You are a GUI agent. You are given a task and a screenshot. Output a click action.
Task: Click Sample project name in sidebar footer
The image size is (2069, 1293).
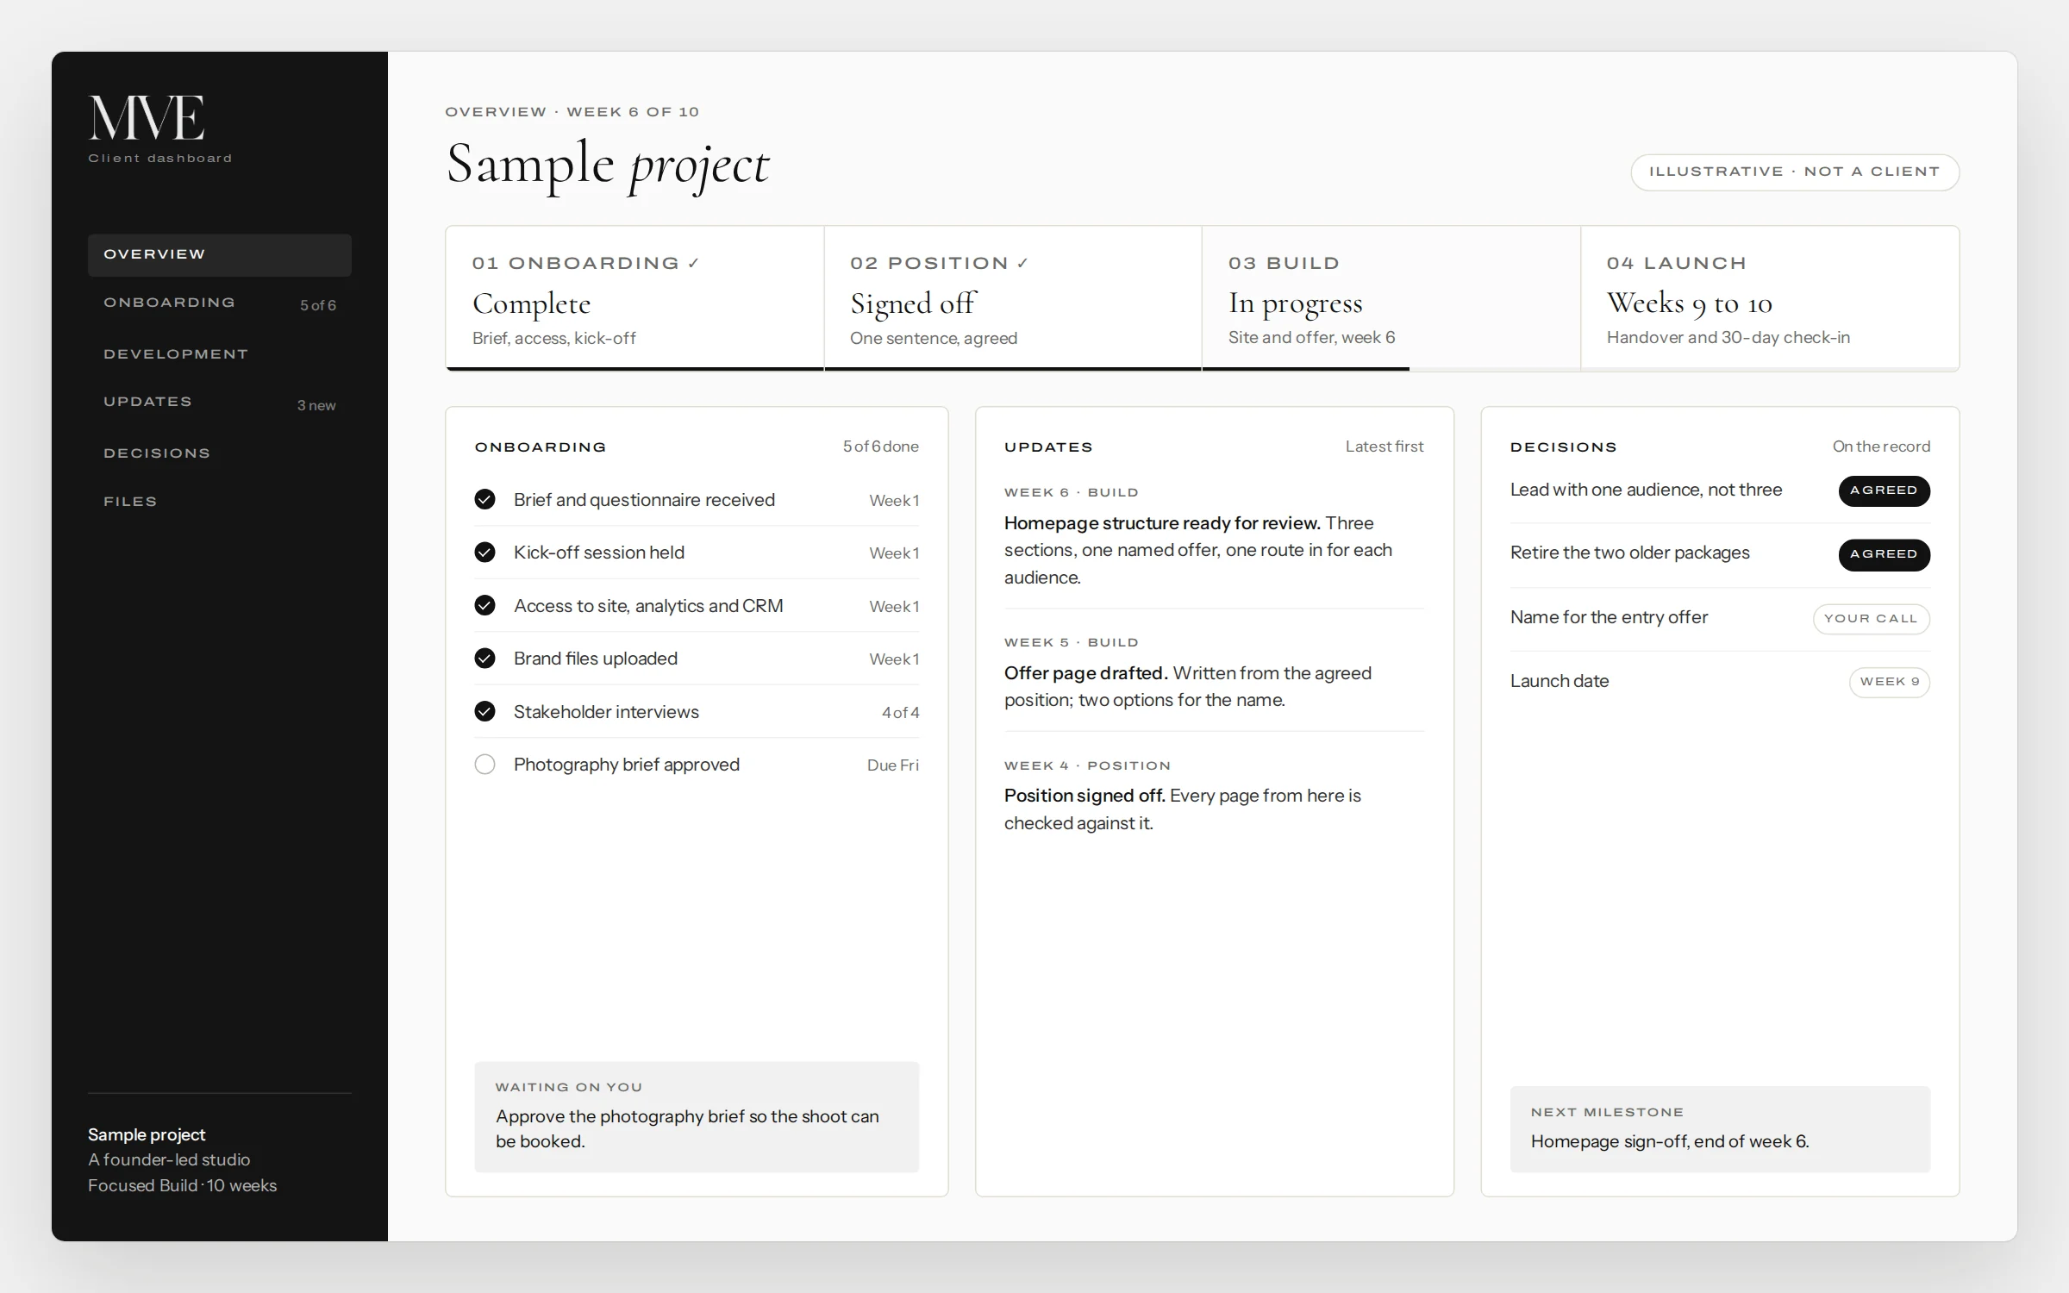(147, 1134)
